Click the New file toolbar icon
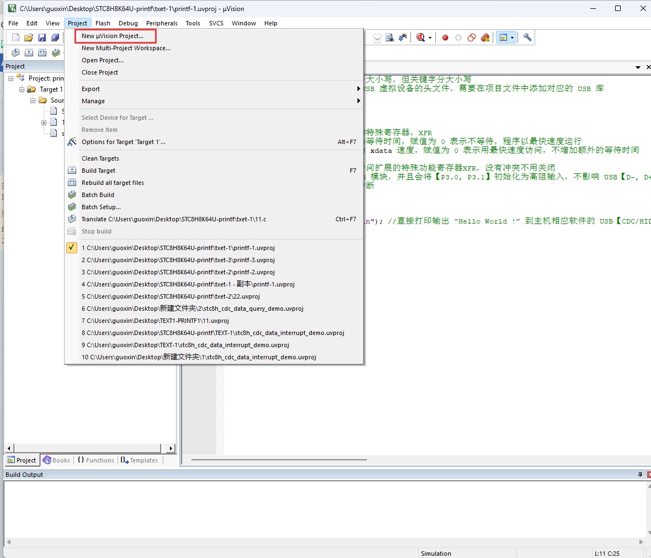 tap(16, 38)
